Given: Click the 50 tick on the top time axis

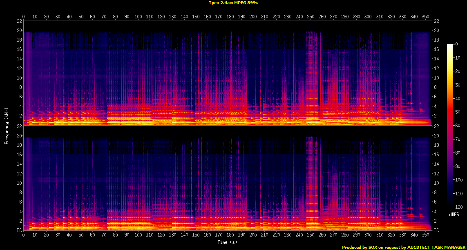Looking at the screenshot, I should (81, 17).
